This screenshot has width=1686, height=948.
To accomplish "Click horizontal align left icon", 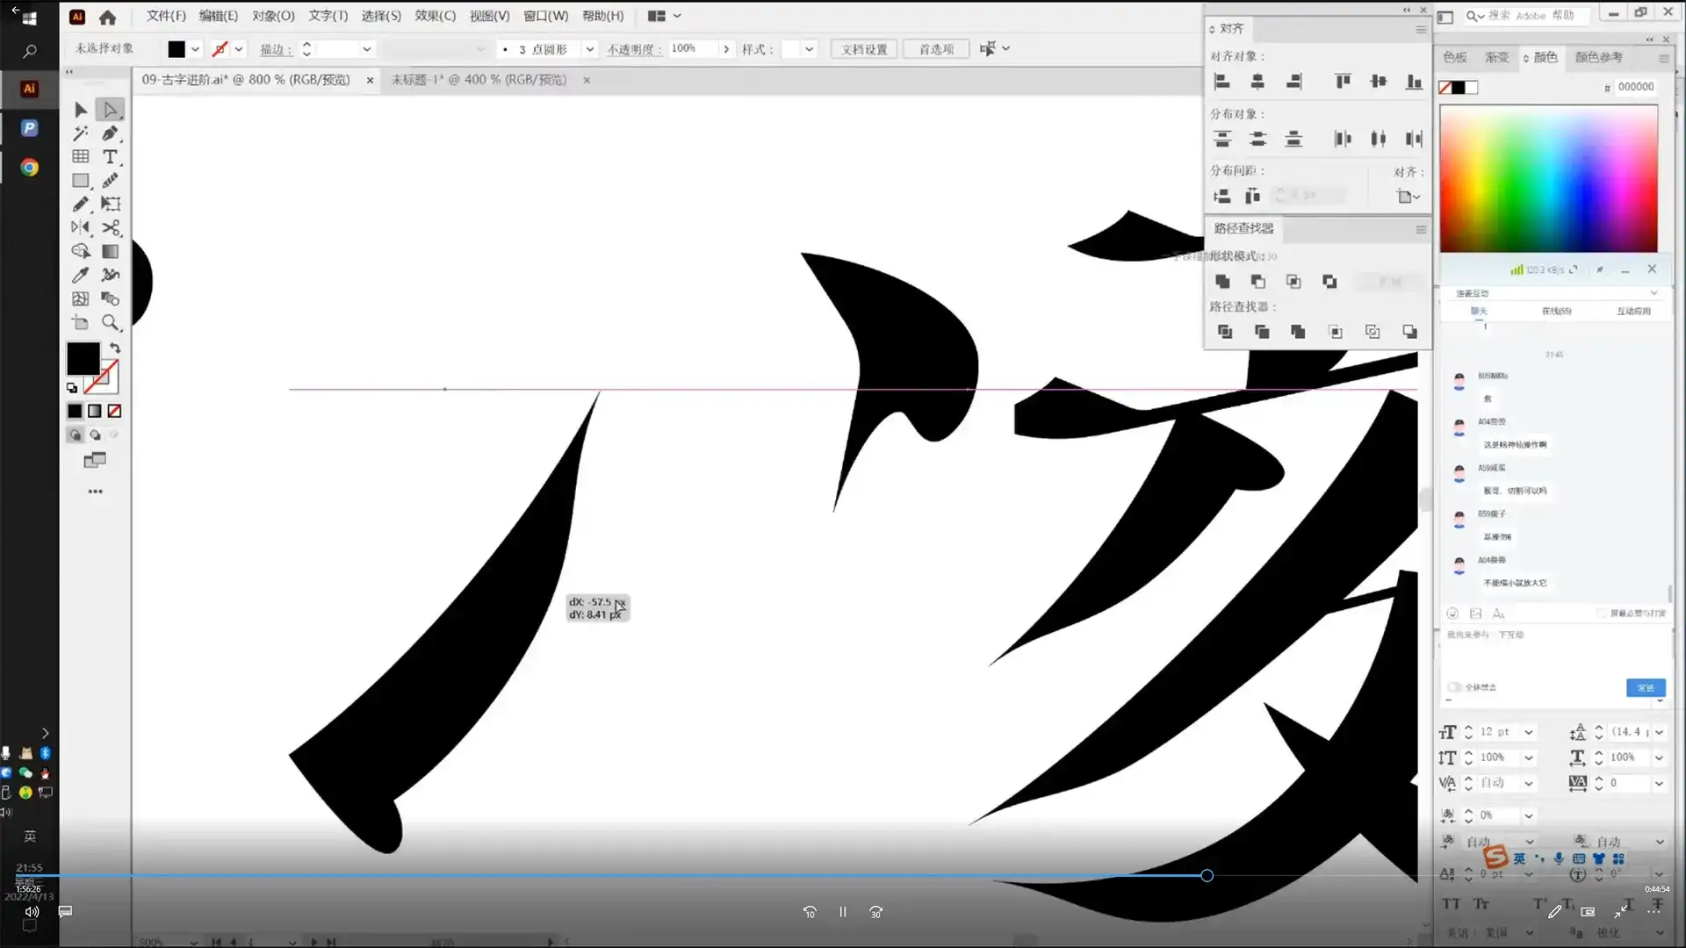I will click(x=1221, y=82).
